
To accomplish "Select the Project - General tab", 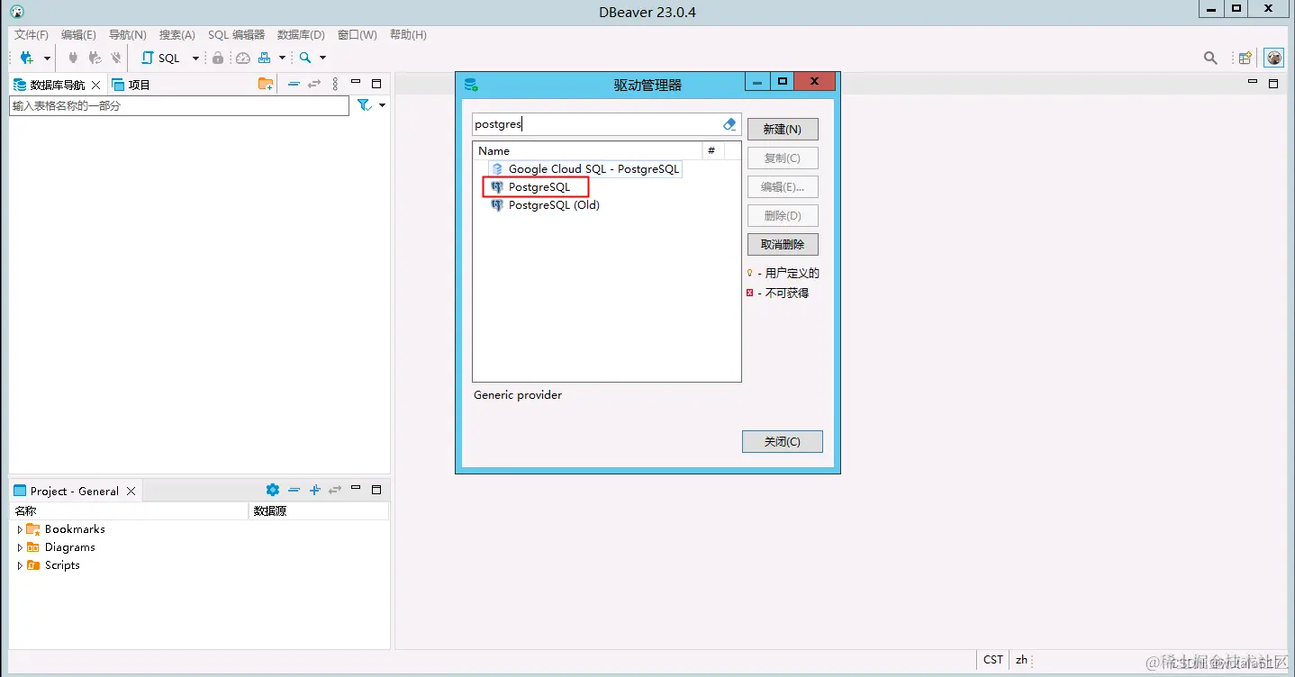I will [x=66, y=491].
